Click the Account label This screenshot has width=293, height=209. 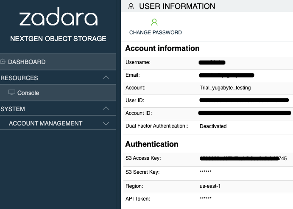(135, 88)
